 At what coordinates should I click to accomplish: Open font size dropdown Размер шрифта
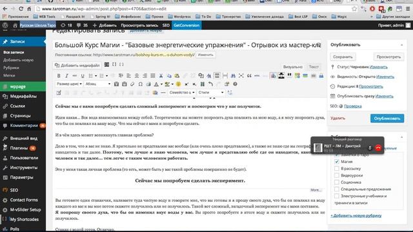[69, 84]
